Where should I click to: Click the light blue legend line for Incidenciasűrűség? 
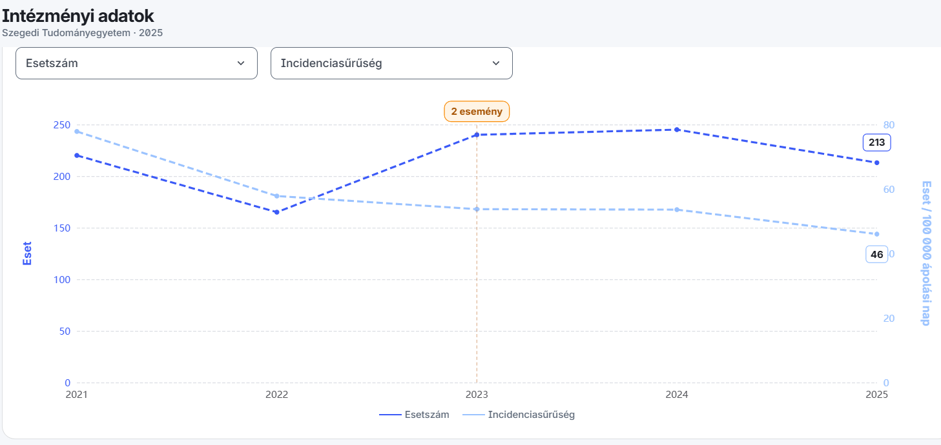point(473,415)
